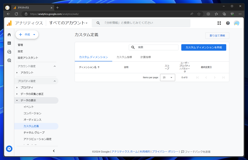
Task: Open the Items per page dropdown
Action: coord(168,78)
